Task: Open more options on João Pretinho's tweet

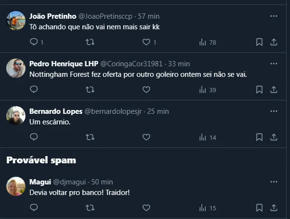Action: click(x=274, y=16)
